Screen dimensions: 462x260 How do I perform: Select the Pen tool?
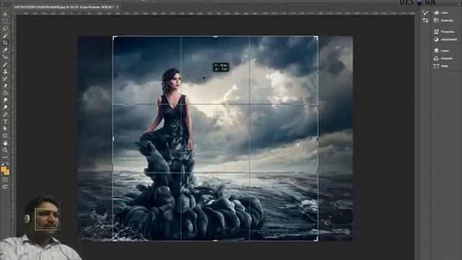pyautogui.click(x=5, y=114)
